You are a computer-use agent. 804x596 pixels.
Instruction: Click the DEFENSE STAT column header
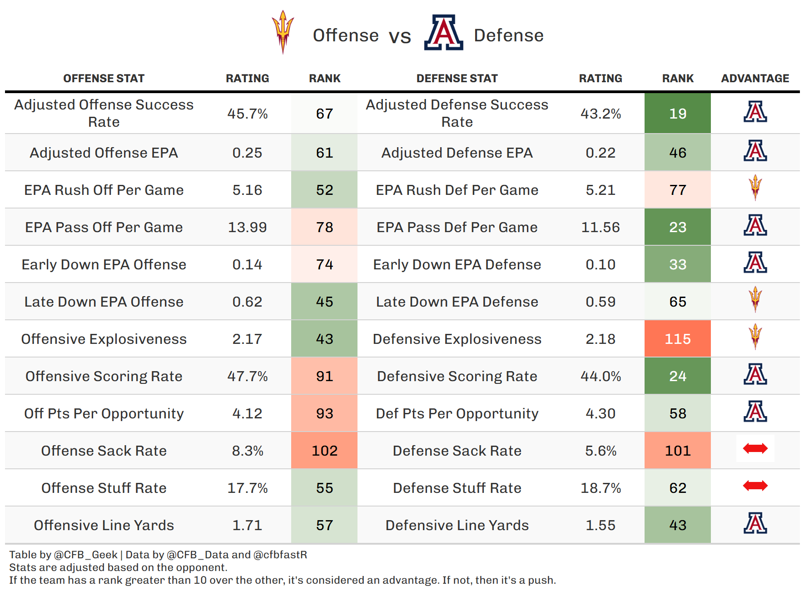tap(457, 79)
